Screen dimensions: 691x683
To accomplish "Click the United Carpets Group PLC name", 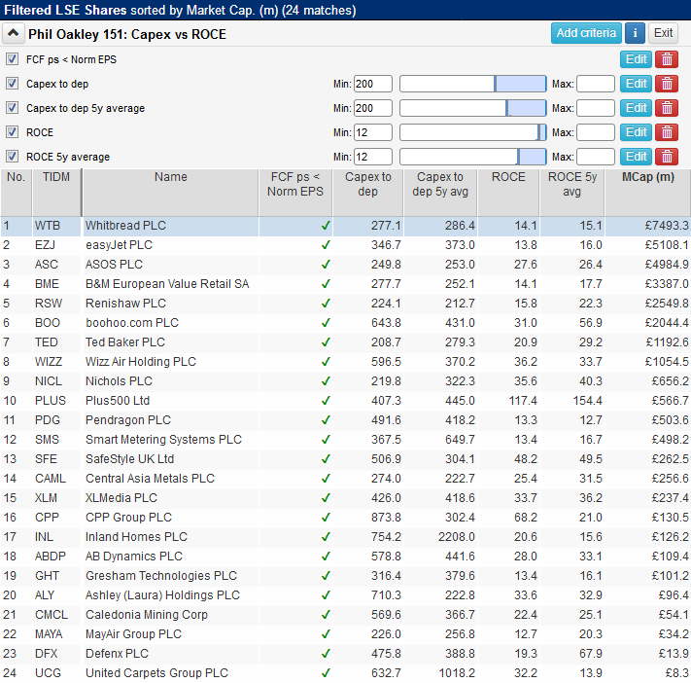I will point(156,673).
